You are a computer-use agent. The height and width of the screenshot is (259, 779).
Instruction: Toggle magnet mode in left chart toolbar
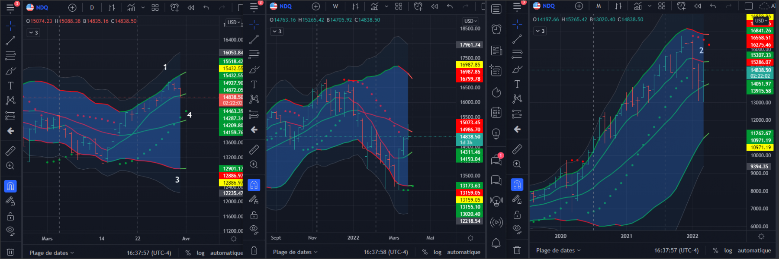[10, 186]
